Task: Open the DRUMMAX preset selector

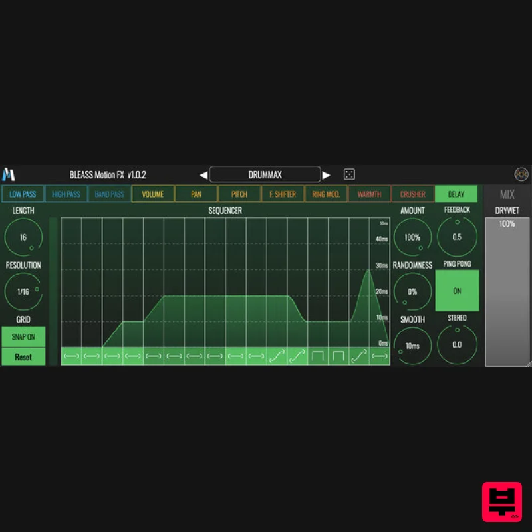Action: click(x=265, y=175)
